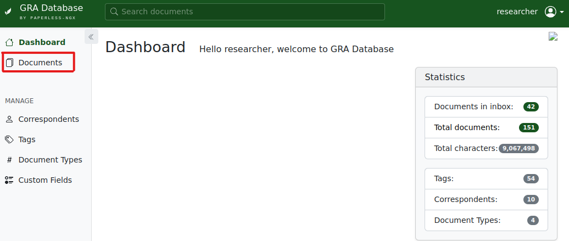This screenshot has width=569, height=241.
Task: Click the Correspondents person icon
Action: coord(9,119)
